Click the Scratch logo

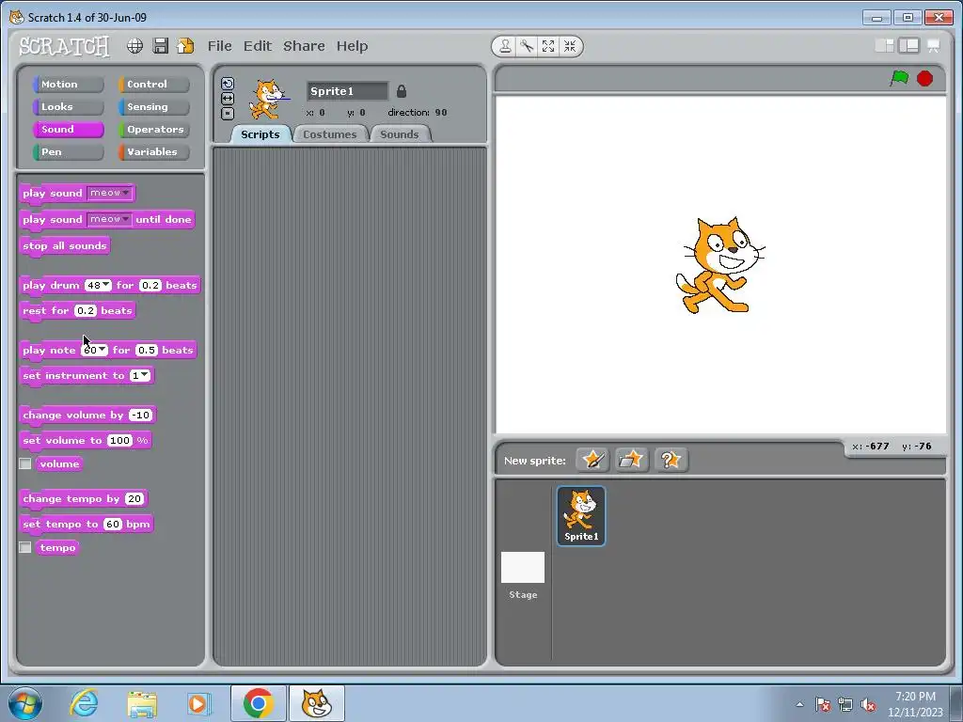tap(64, 46)
